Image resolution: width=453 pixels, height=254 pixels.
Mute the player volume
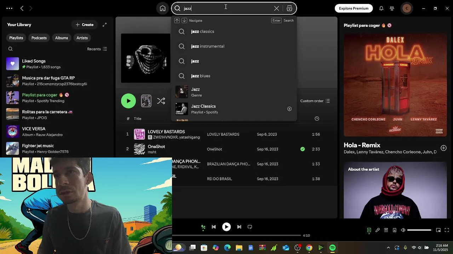coord(403,230)
